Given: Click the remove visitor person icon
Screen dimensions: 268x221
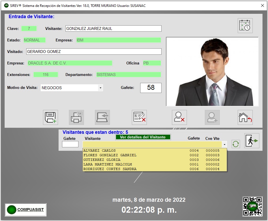Looking at the screenshot, I should [x=179, y=117].
